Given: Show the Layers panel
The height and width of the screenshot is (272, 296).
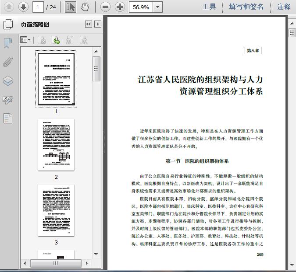Looking at the screenshot, I should (8, 81).
